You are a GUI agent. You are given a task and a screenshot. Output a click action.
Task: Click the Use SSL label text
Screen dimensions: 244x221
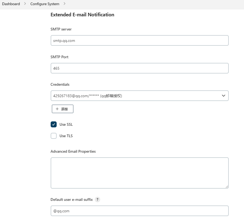66,124
